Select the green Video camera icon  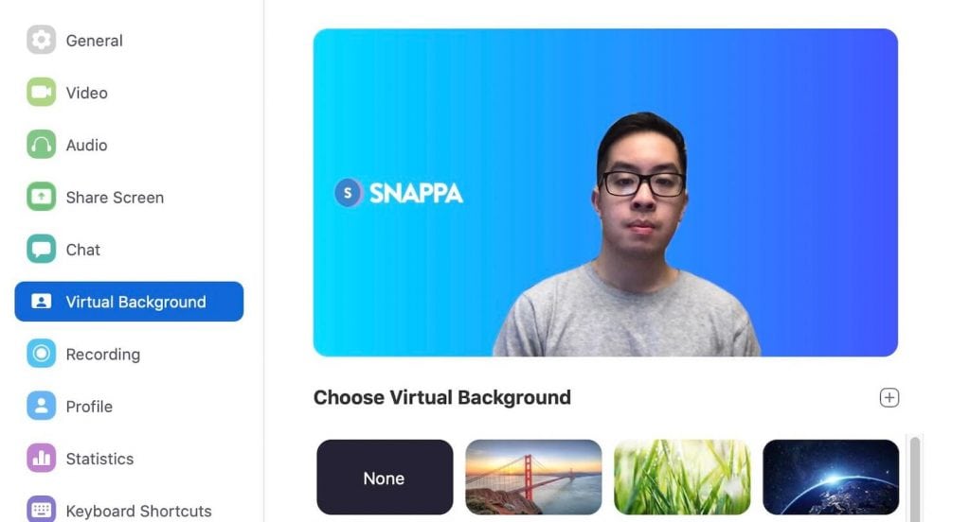click(42, 93)
